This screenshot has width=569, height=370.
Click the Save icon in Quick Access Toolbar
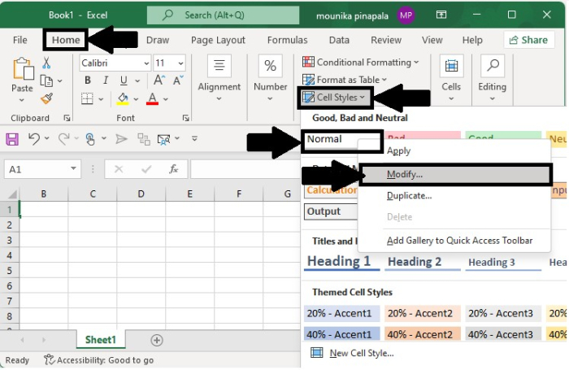pos(12,139)
